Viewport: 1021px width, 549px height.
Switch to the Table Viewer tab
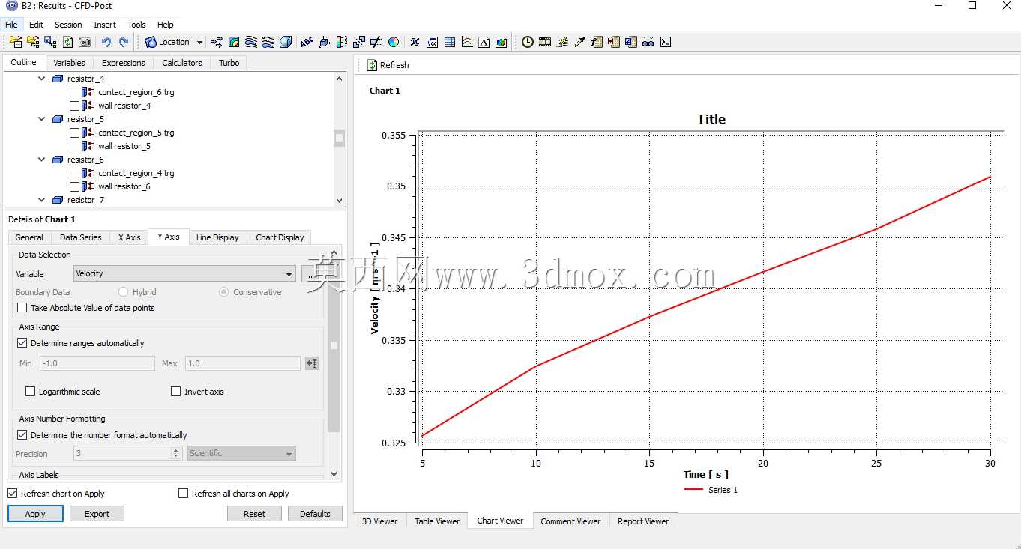(x=437, y=521)
